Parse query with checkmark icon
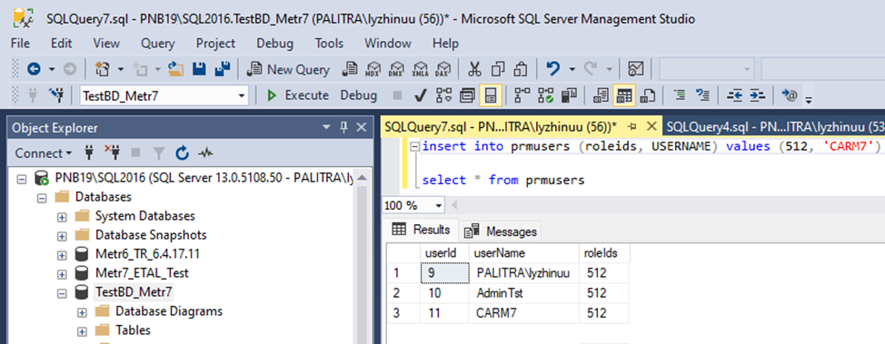The width and height of the screenshot is (885, 344). point(420,95)
